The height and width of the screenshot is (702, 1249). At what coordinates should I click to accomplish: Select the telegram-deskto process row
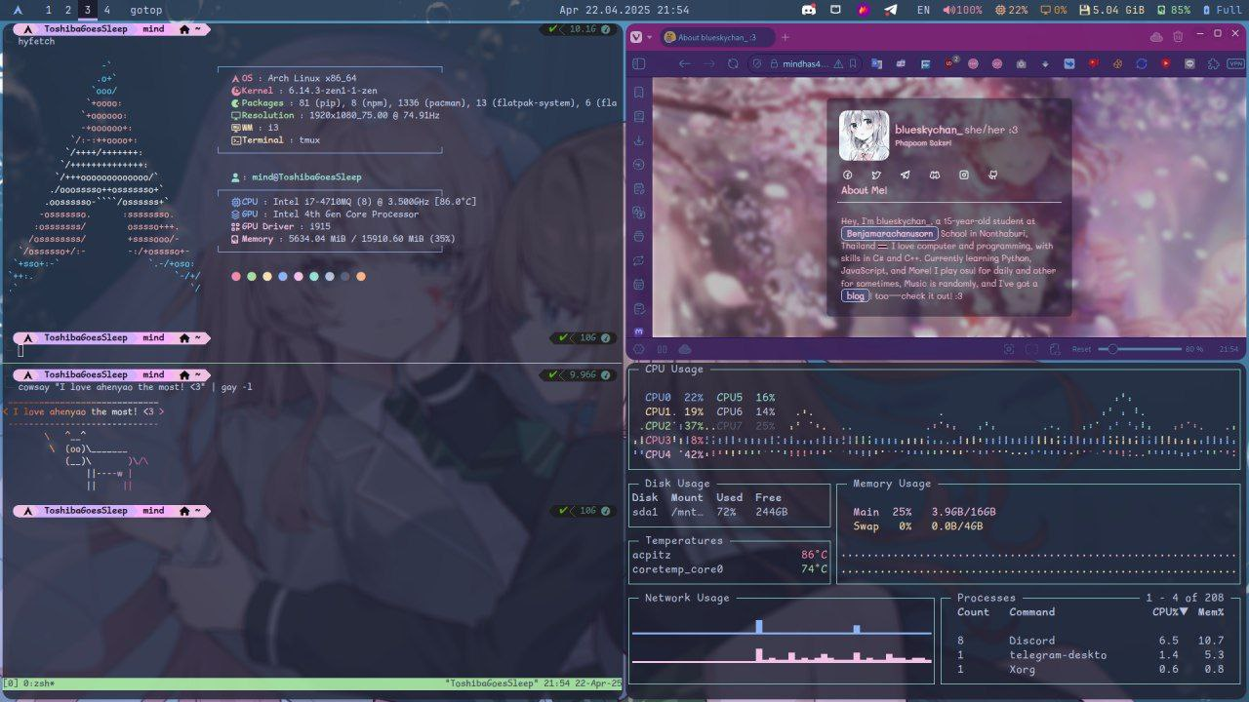[x=1091, y=655]
